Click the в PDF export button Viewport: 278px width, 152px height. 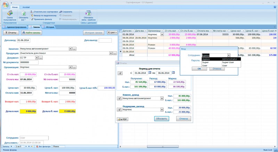[x=123, y=119]
